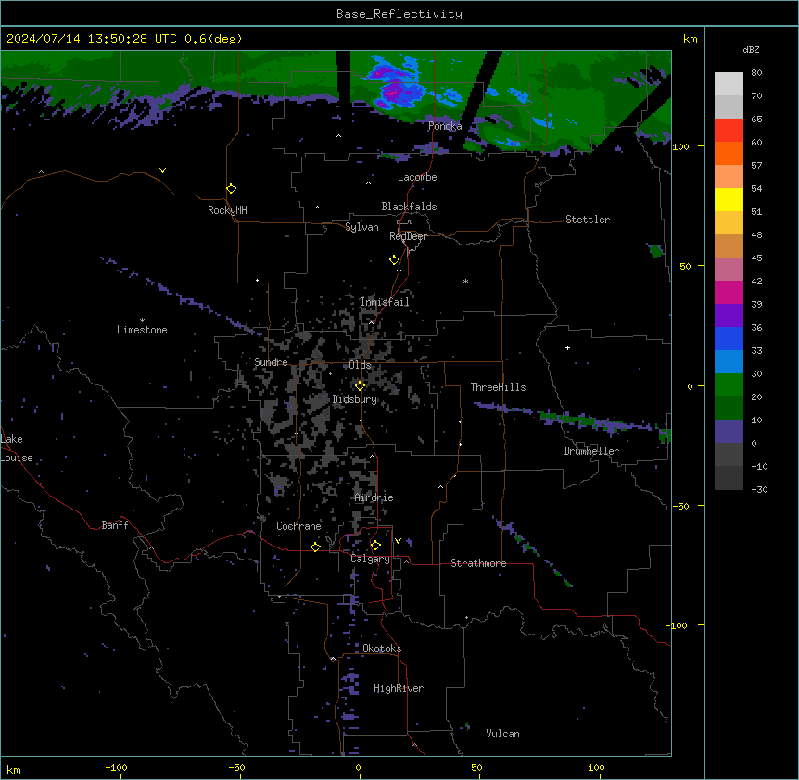
Task: Click the Cochrane town label
Action: [298, 526]
